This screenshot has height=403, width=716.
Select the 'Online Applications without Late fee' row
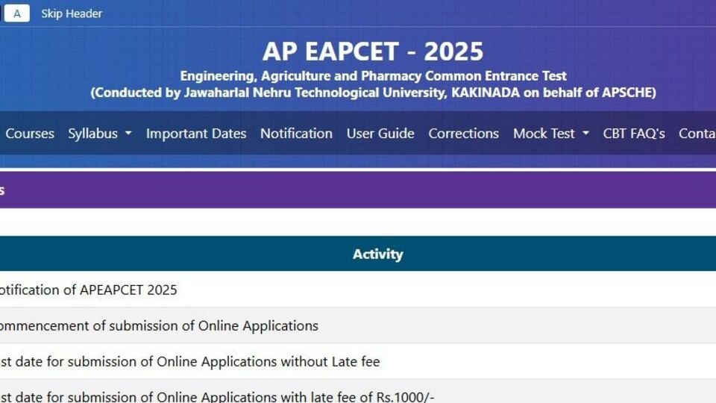[x=358, y=361]
